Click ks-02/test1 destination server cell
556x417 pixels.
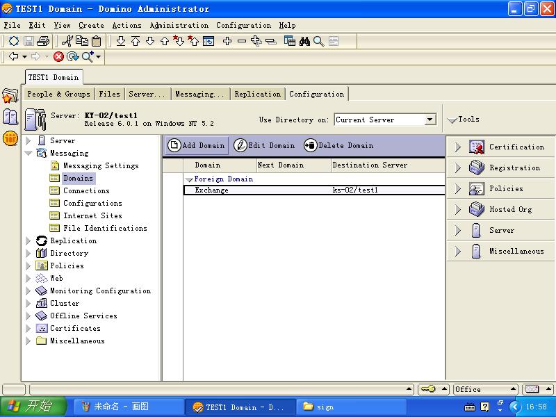pyautogui.click(x=355, y=190)
